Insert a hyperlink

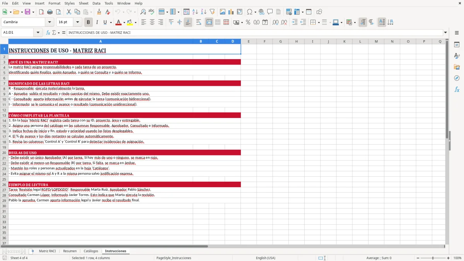[261, 12]
